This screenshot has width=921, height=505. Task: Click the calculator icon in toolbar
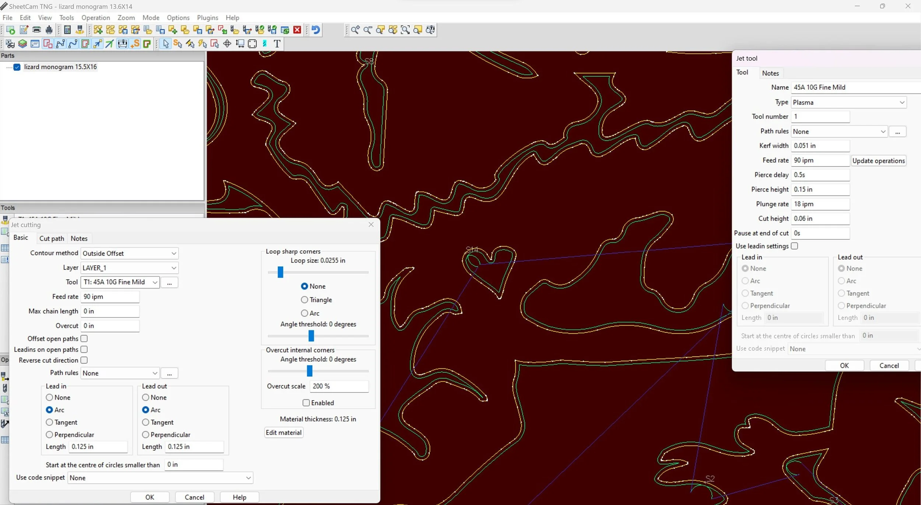point(67,30)
